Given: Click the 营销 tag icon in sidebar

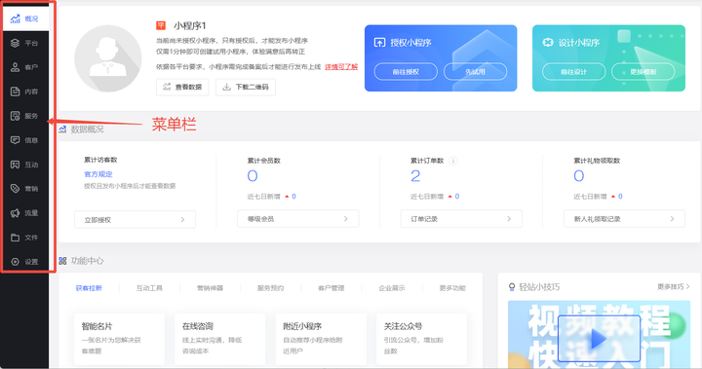Looking at the screenshot, I should (x=16, y=188).
